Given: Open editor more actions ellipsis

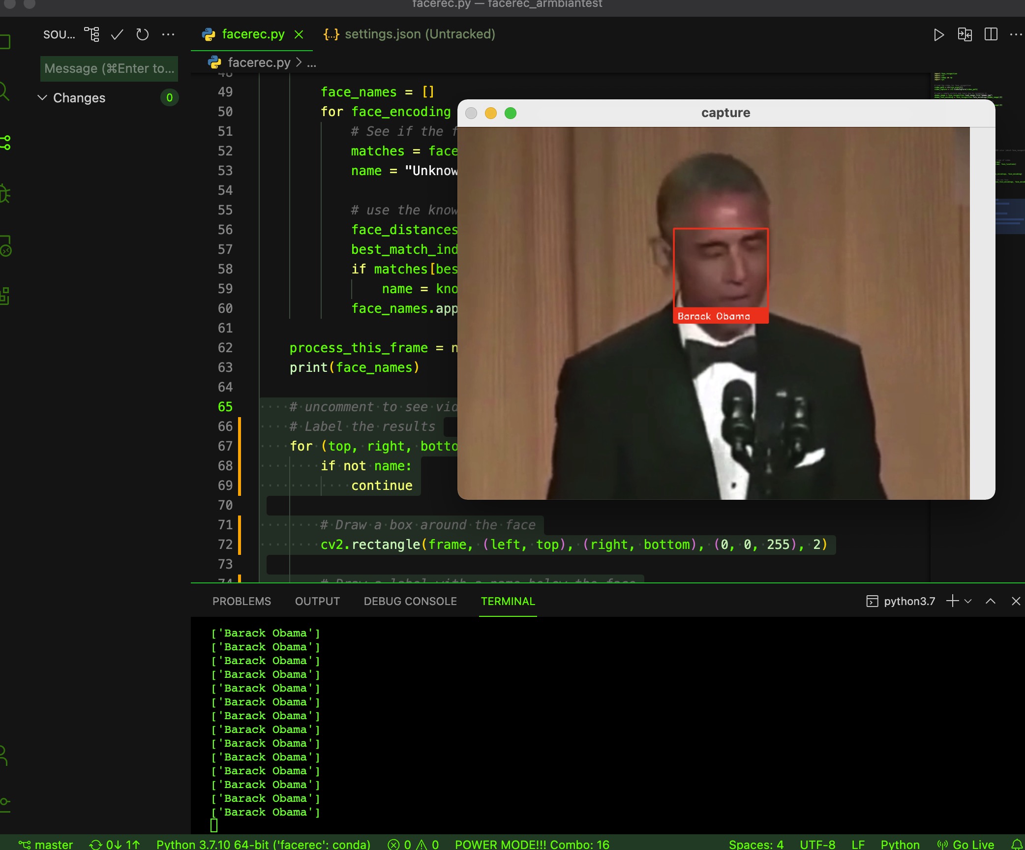Looking at the screenshot, I should pyautogui.click(x=1016, y=34).
